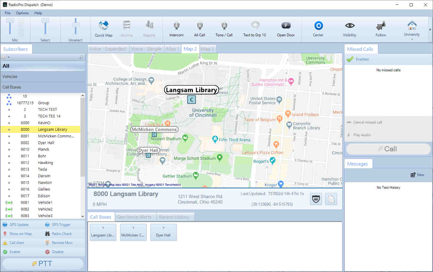Open the Archive toolbar icon

[127, 29]
